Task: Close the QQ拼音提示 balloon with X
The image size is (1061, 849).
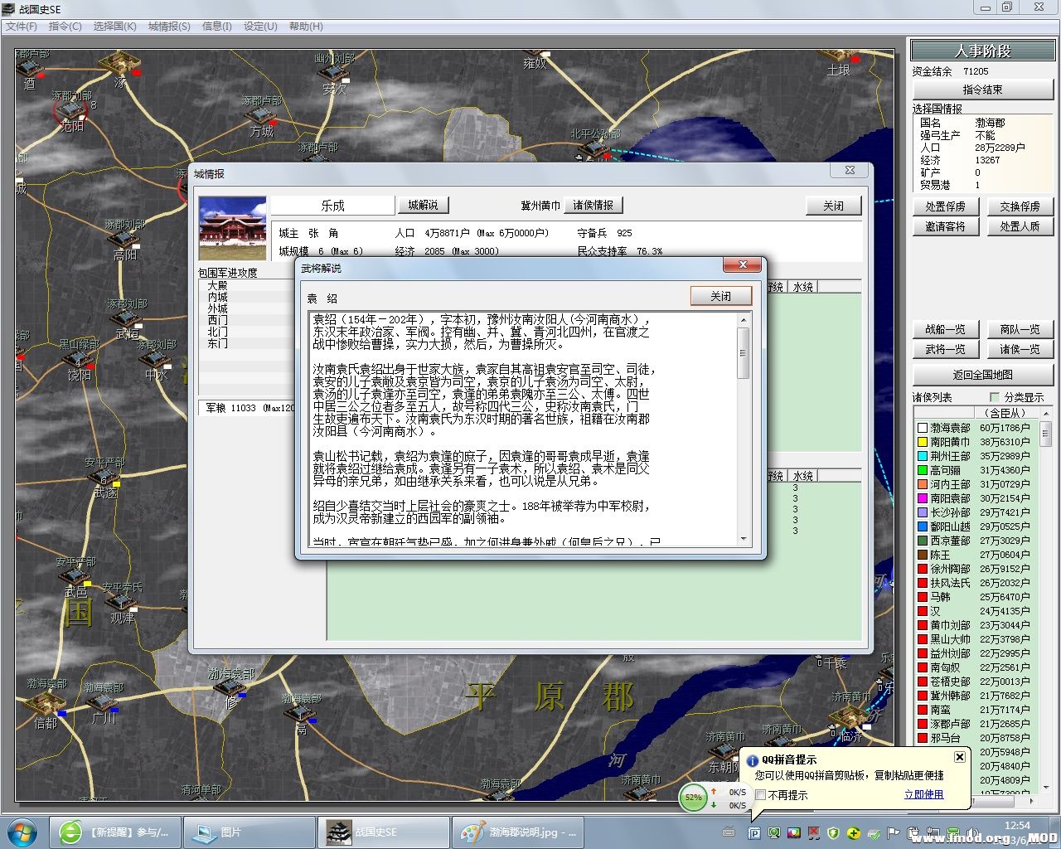Action: click(x=959, y=757)
